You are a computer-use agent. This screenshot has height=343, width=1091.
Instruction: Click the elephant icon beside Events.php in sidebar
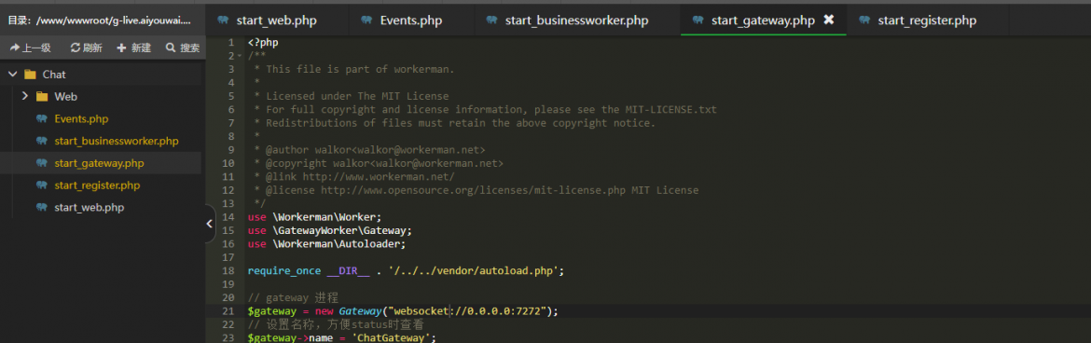point(42,119)
